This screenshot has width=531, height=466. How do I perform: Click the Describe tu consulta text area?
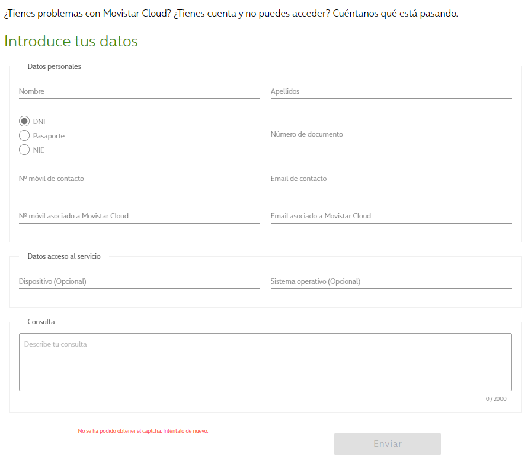pyautogui.click(x=265, y=362)
